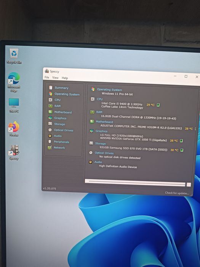Click the RAM heading link in summary
The image size is (200, 267).
point(99,112)
